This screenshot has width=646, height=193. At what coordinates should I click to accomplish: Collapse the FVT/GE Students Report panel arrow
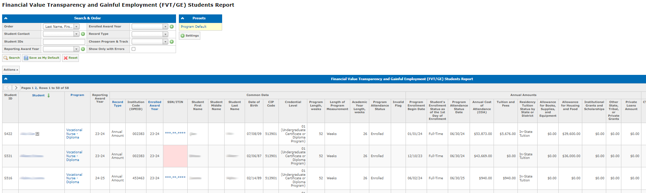click(x=6, y=79)
